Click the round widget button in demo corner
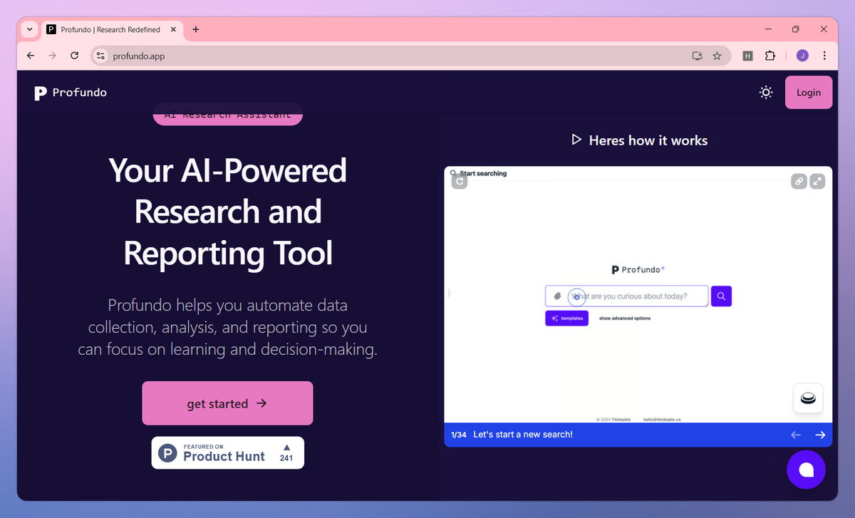 (808, 398)
